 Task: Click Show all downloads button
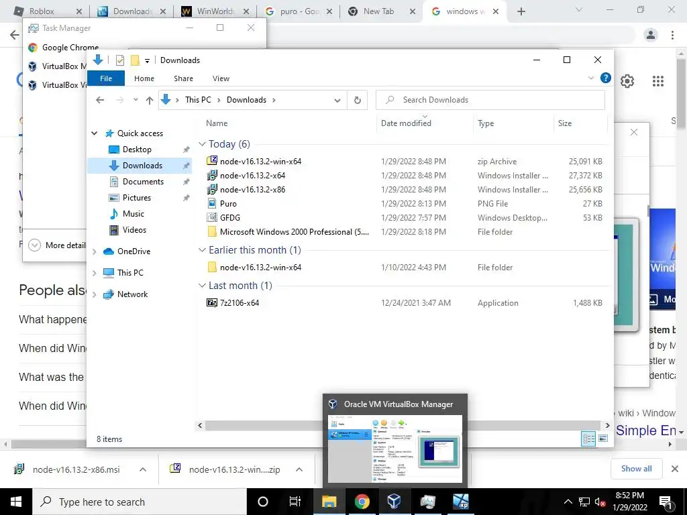click(x=636, y=469)
